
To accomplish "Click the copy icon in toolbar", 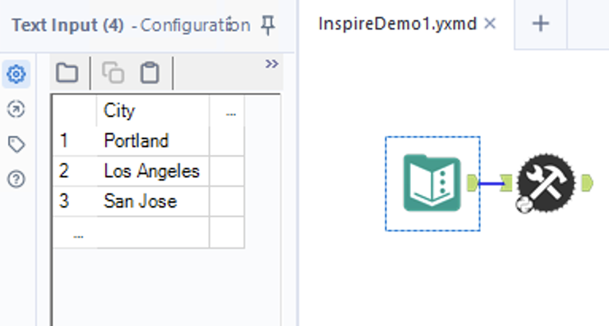I will [114, 74].
